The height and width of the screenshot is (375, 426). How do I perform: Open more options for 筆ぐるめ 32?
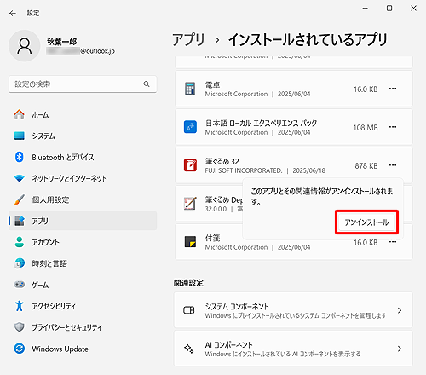pyautogui.click(x=393, y=165)
